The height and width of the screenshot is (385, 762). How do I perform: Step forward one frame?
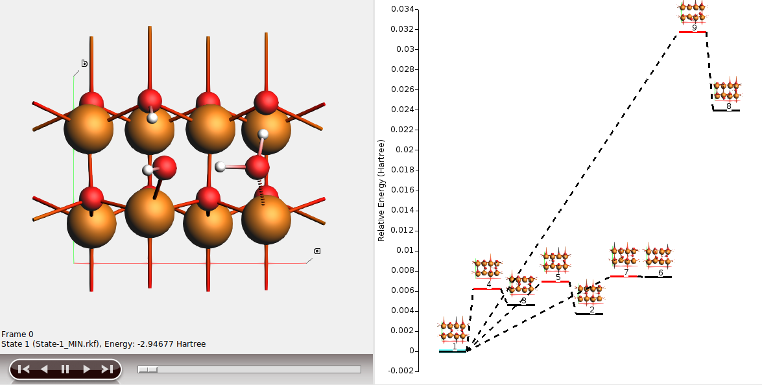(x=86, y=369)
